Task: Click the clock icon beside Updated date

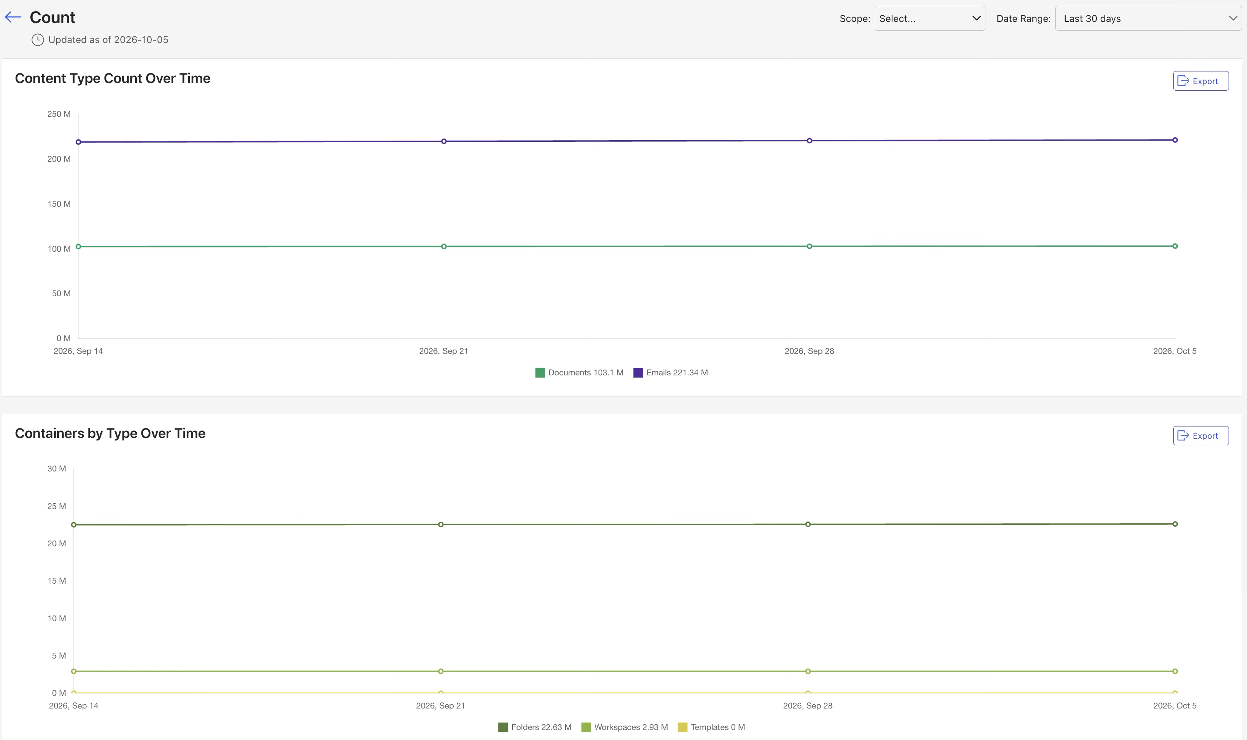Action: tap(38, 40)
